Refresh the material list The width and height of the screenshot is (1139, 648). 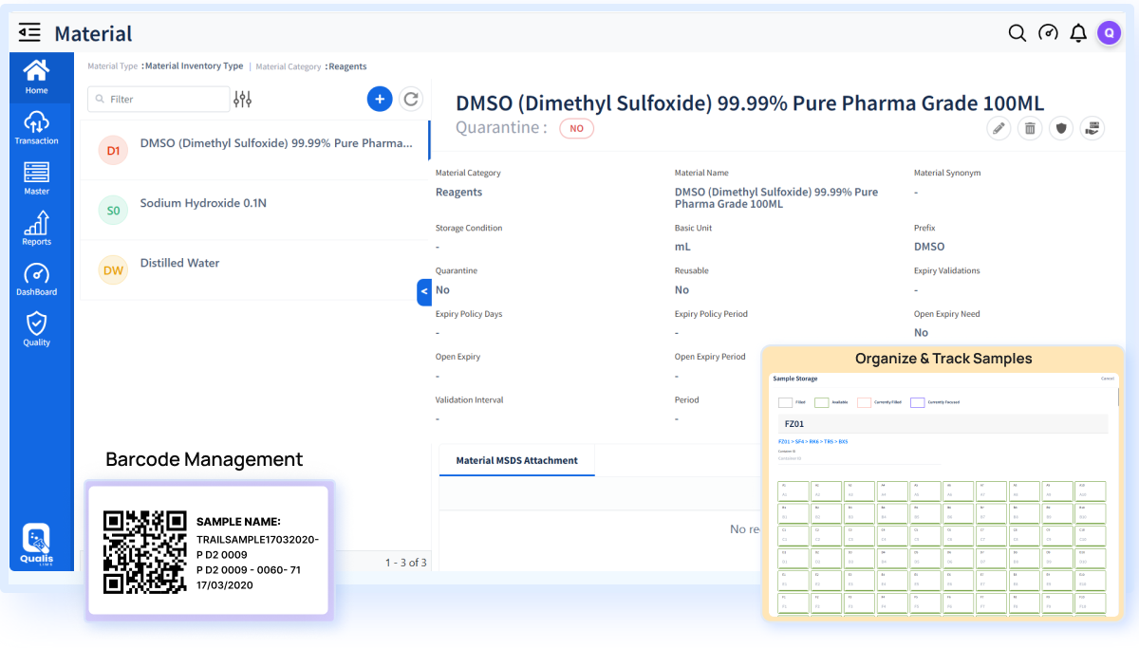click(x=411, y=99)
